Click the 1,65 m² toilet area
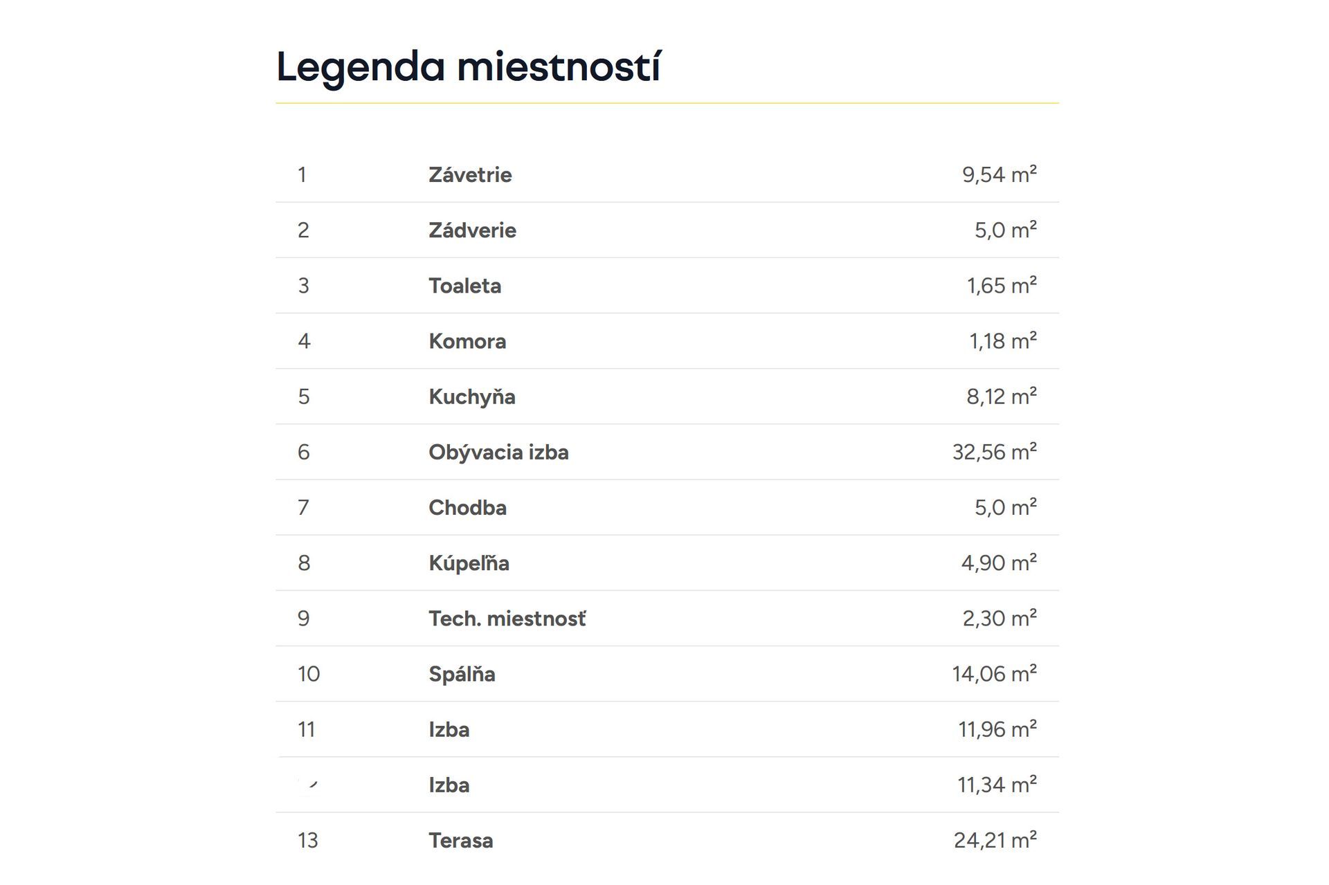Viewport: 1329px width, 885px height. [x=1001, y=286]
